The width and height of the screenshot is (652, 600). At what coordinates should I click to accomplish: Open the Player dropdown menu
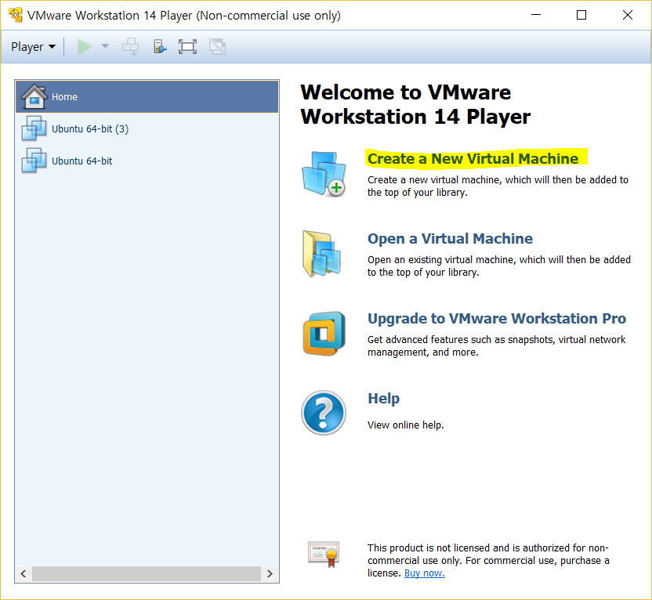[x=33, y=46]
